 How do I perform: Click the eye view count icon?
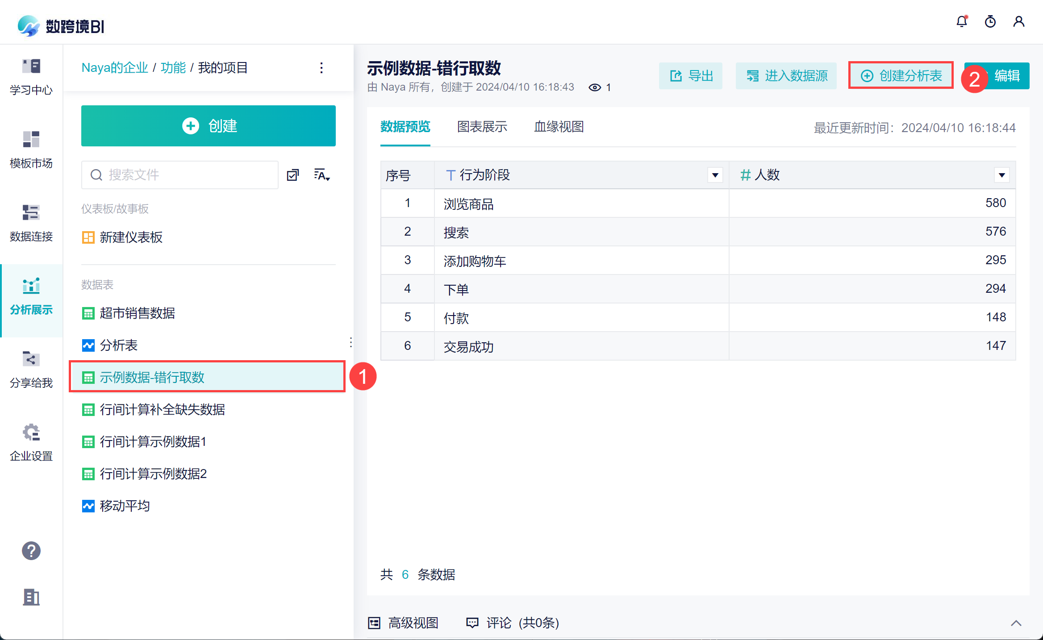tap(594, 87)
